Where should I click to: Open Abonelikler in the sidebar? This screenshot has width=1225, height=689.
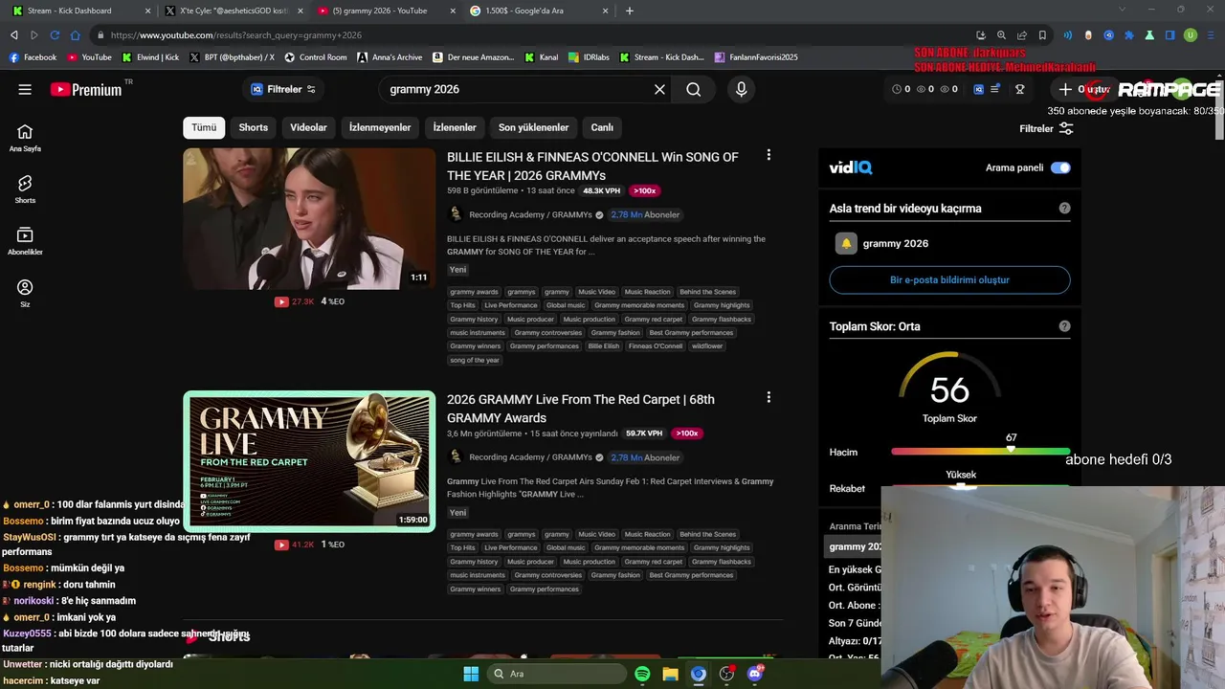pos(25,241)
